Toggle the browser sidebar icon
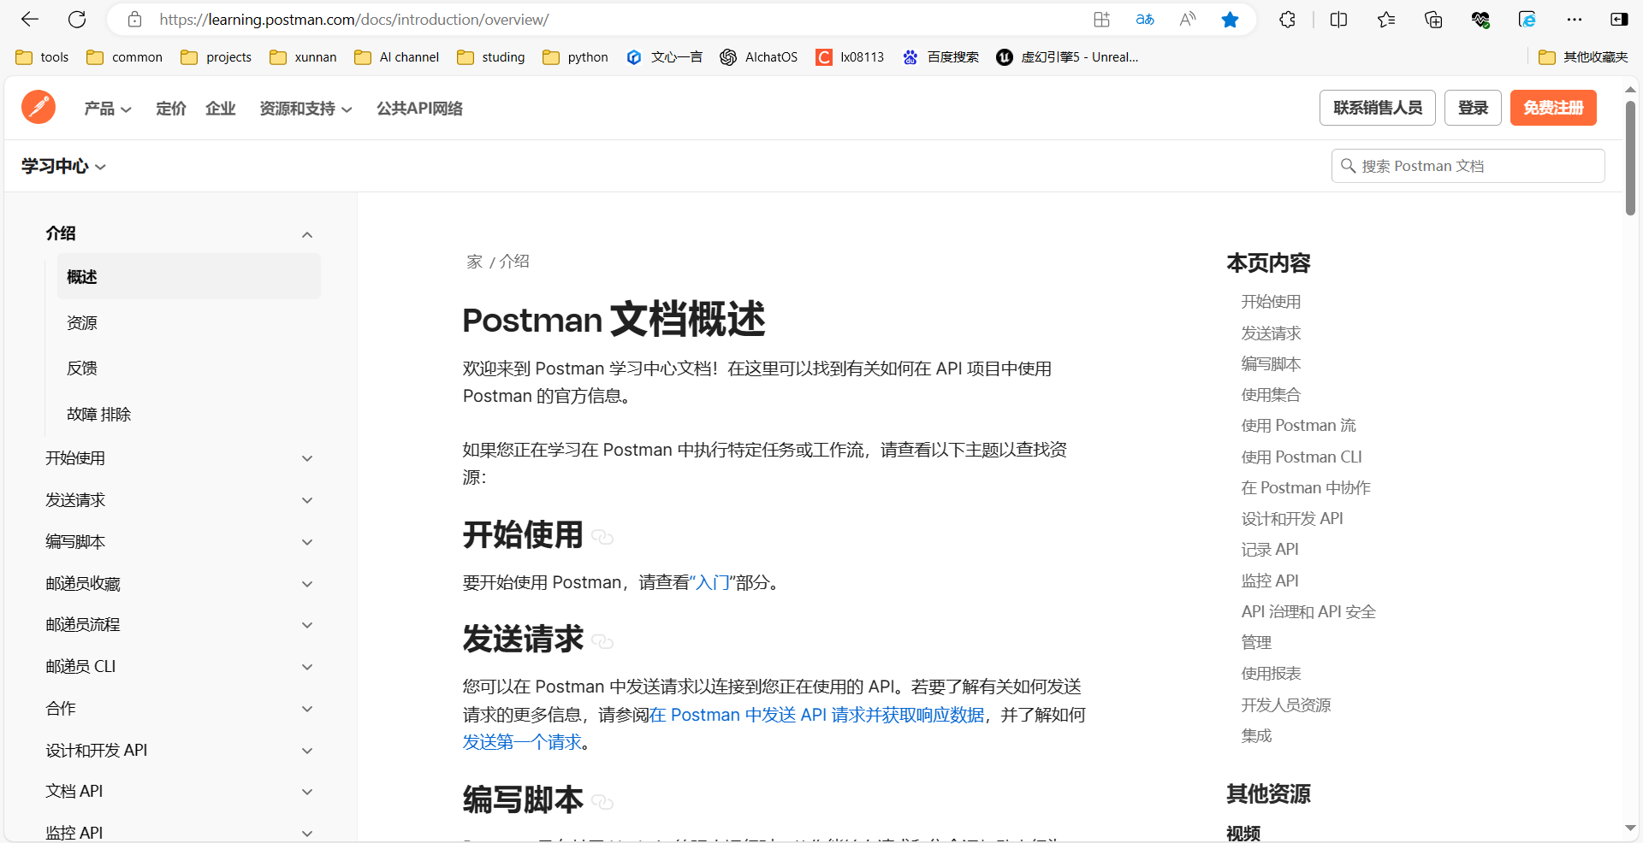This screenshot has width=1643, height=843. pyautogui.click(x=1619, y=19)
